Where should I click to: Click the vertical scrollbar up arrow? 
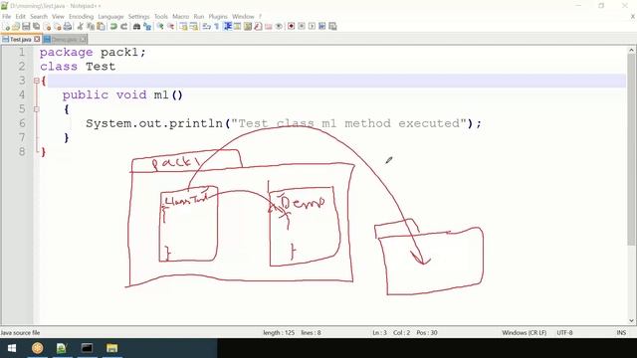point(631,51)
